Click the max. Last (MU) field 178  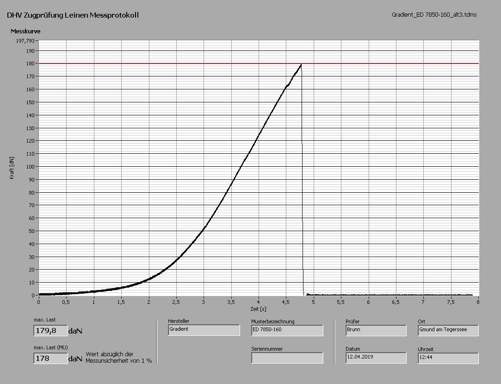pyautogui.click(x=50, y=359)
